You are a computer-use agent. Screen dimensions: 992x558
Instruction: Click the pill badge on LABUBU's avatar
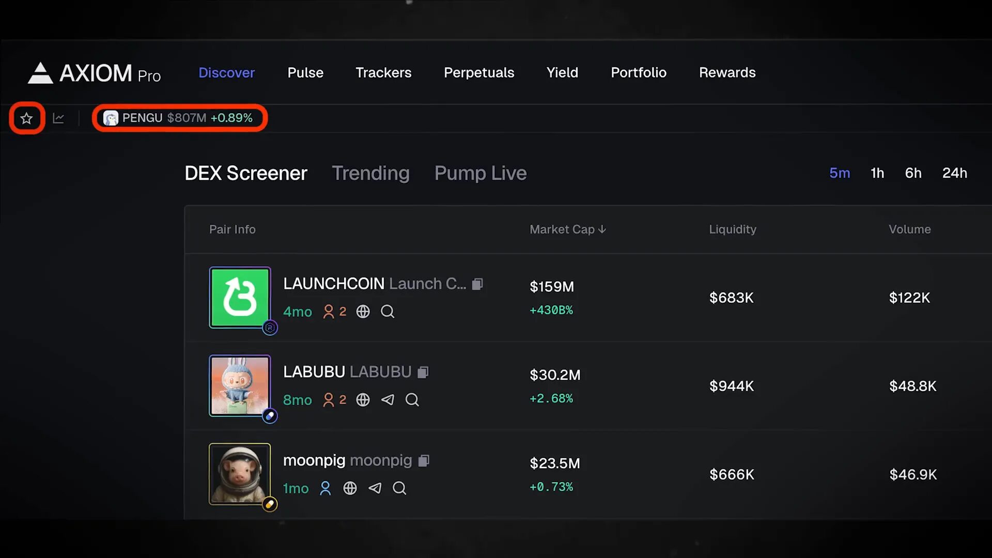pyautogui.click(x=269, y=416)
